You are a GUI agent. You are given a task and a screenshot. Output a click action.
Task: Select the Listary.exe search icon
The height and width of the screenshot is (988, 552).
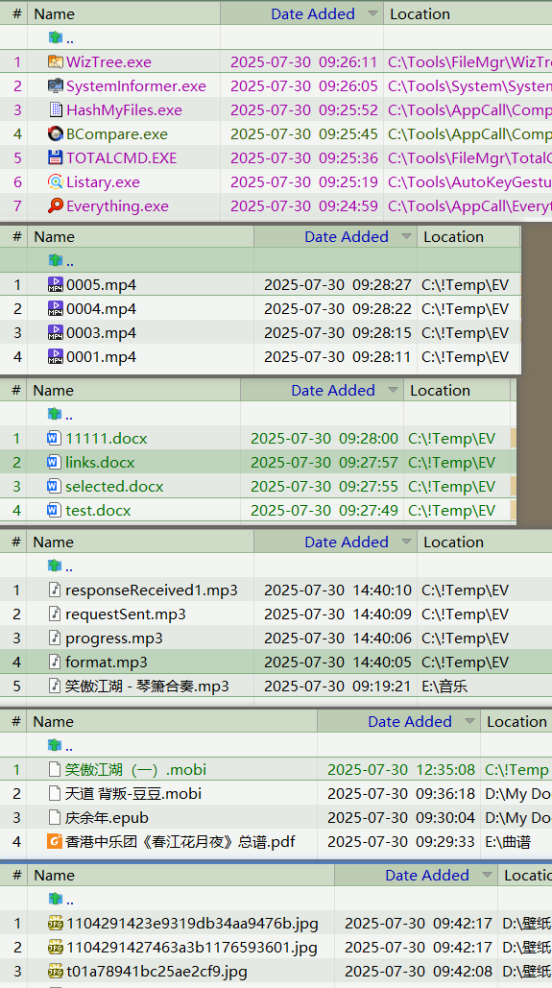(x=56, y=181)
